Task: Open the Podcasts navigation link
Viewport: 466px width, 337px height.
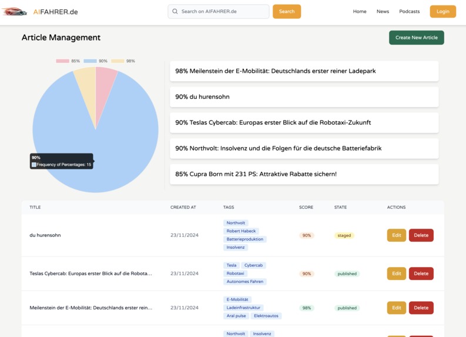Action: pyautogui.click(x=409, y=11)
